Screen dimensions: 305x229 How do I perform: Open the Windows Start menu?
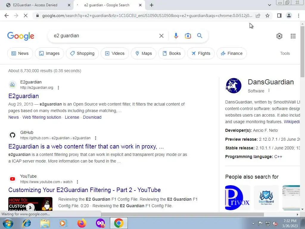[8, 223]
